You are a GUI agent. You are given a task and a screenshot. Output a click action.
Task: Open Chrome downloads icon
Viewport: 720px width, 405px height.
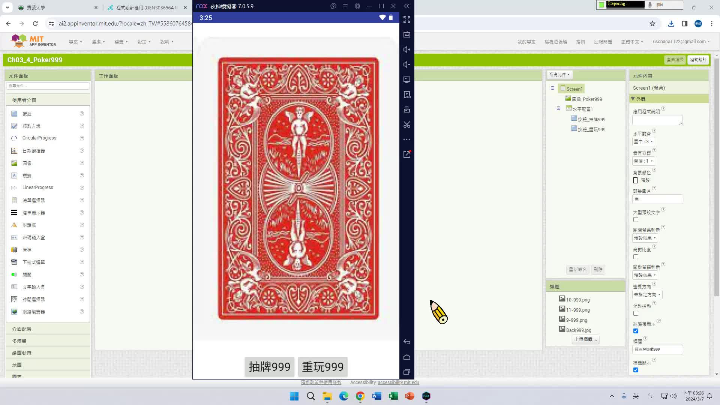coord(671,24)
